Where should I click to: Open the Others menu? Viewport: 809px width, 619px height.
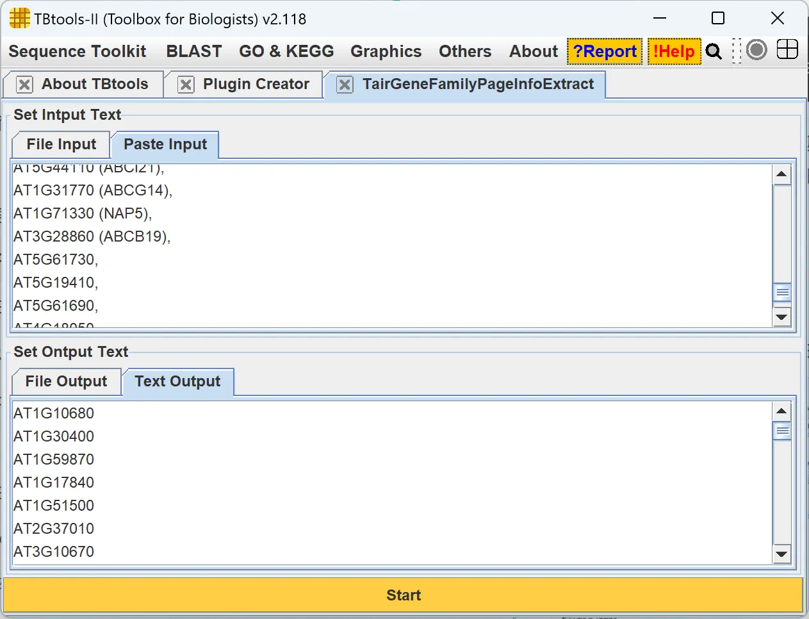click(464, 51)
